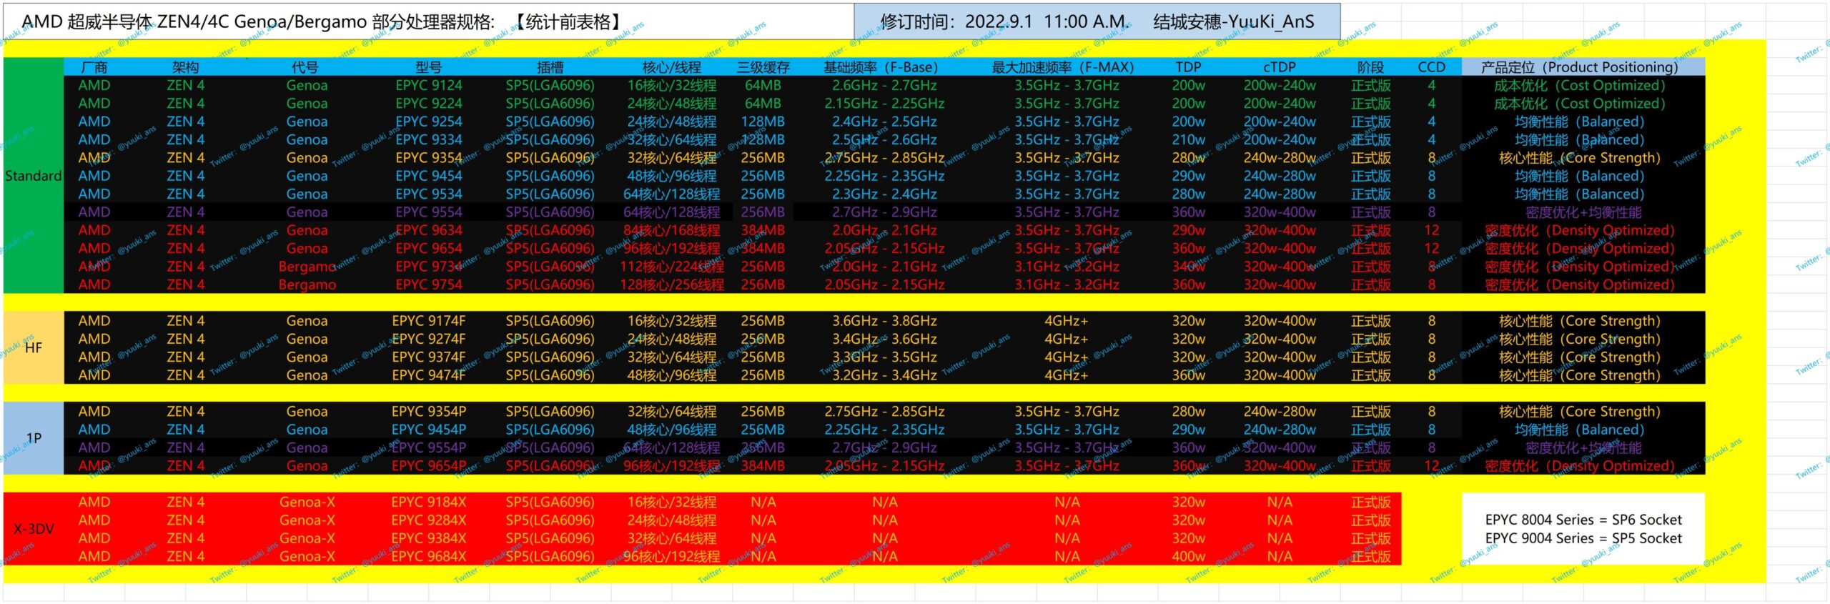The width and height of the screenshot is (1830, 604).
Task: Click the '84核心/168线程' core count cell
Action: tap(672, 230)
